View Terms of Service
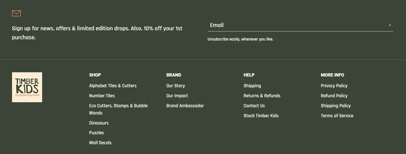This screenshot has width=406, height=154. pyautogui.click(x=337, y=115)
